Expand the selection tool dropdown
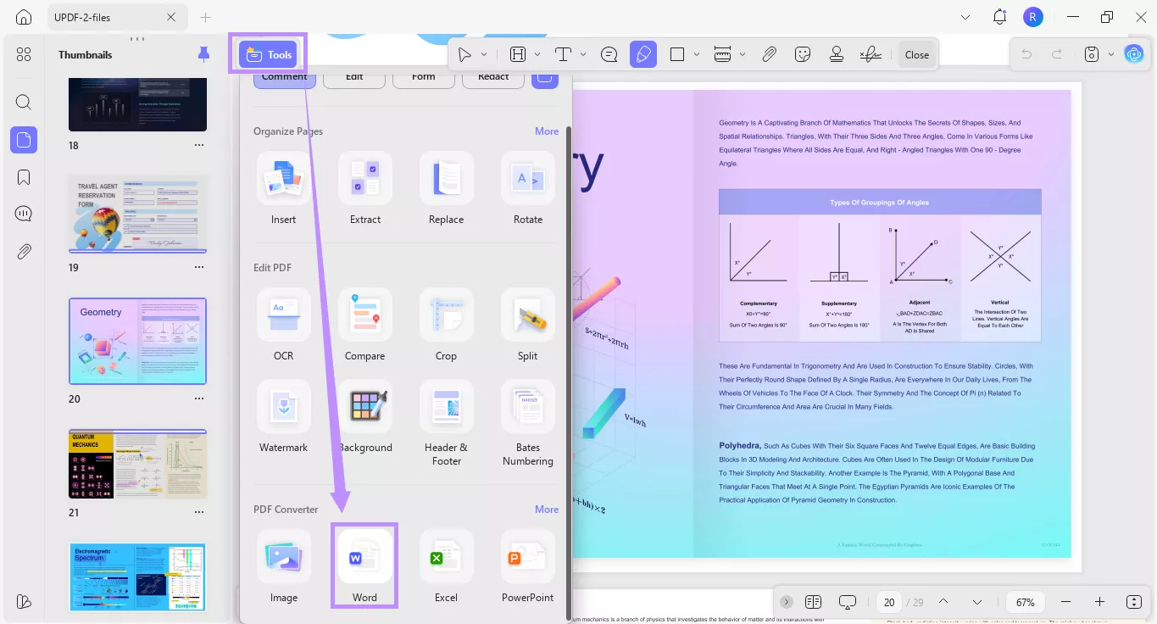 click(484, 53)
